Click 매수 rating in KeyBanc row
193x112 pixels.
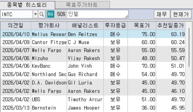coord(115,66)
